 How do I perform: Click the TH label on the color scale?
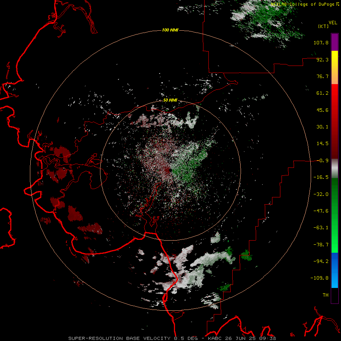[x=325, y=295]
